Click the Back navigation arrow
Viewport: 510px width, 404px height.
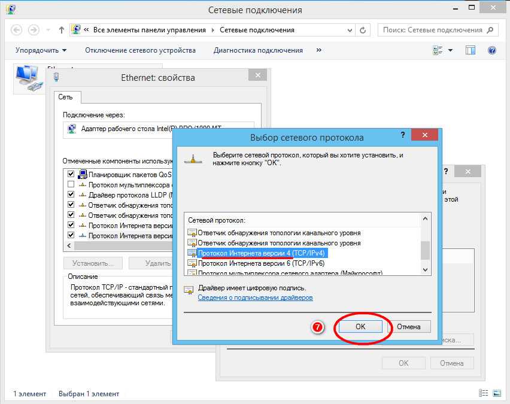point(17,30)
